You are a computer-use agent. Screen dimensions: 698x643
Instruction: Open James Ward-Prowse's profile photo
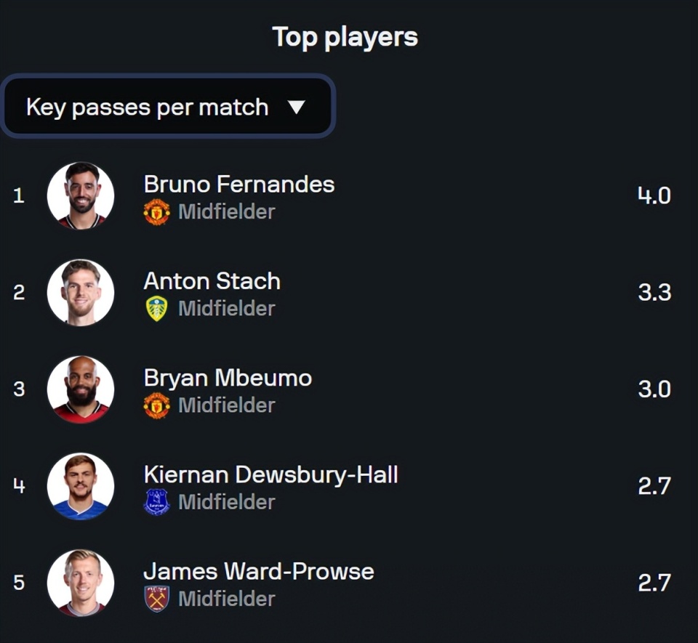point(81,582)
